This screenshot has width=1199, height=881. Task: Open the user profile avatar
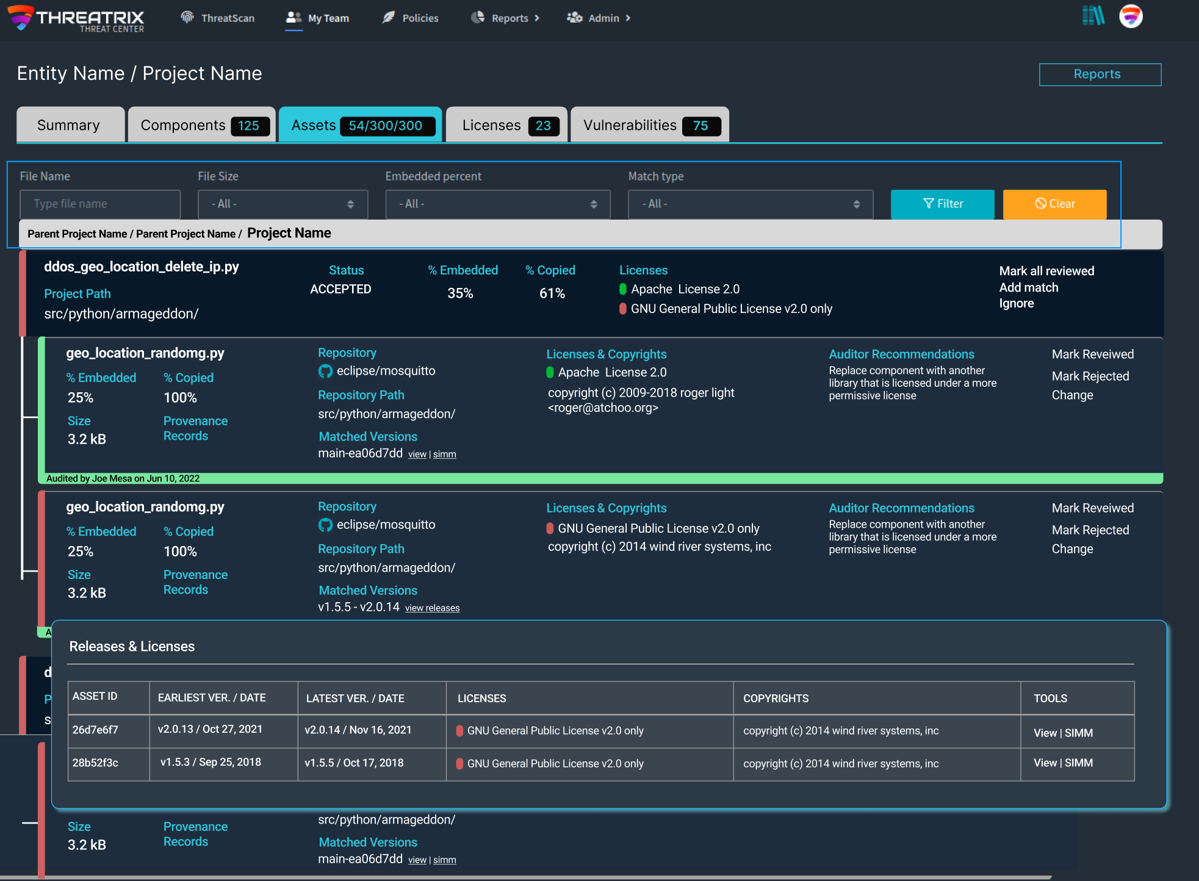pos(1131,16)
